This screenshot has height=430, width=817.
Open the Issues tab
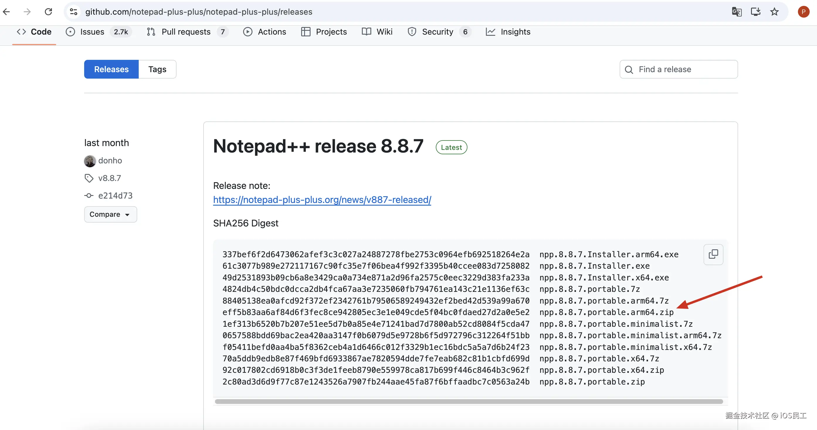coord(92,32)
